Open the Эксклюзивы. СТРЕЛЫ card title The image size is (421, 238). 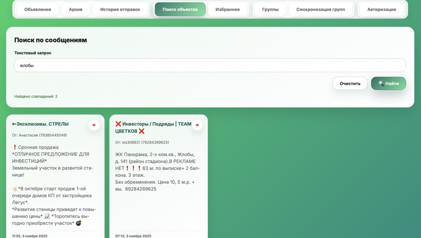point(40,124)
